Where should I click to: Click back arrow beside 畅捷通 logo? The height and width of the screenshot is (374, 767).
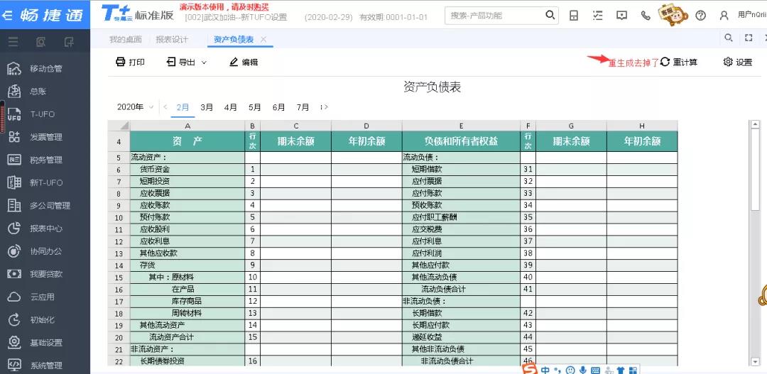pos(9,15)
